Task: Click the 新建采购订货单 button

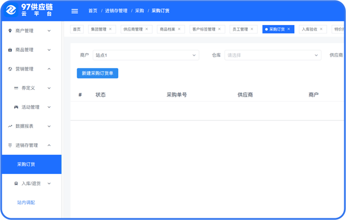Action: click(98, 73)
